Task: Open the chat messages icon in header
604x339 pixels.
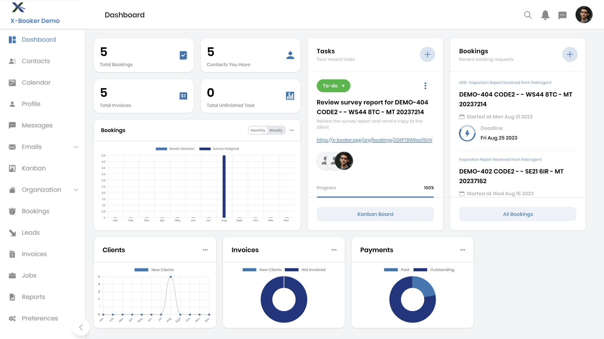Action: 562,15
